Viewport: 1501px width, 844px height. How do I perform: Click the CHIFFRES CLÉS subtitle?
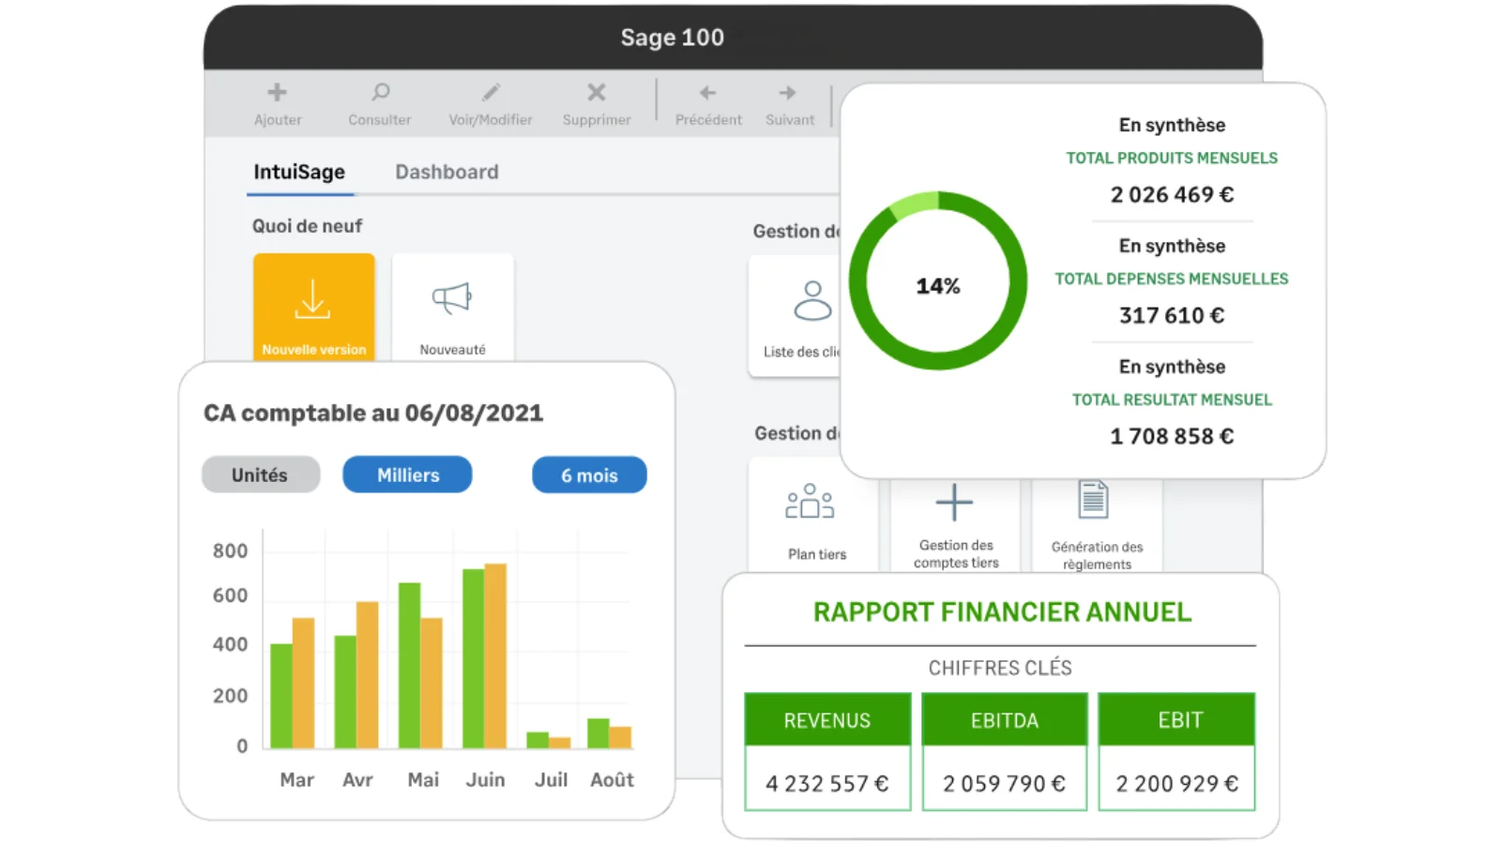point(1000,668)
